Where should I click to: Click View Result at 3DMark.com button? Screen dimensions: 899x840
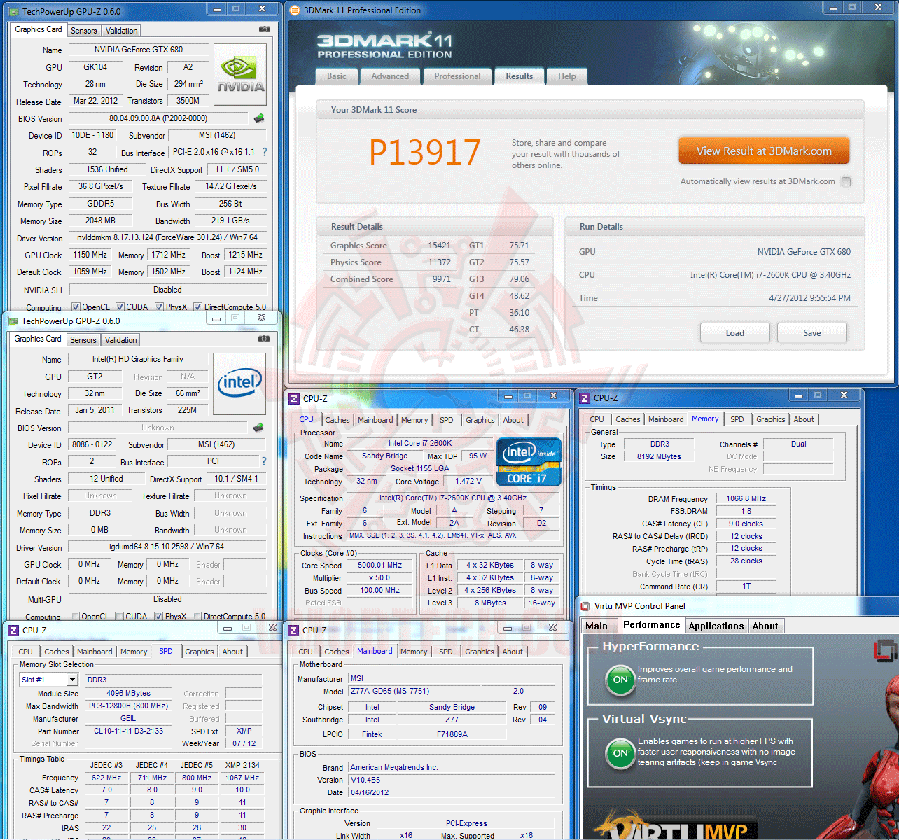(x=764, y=151)
